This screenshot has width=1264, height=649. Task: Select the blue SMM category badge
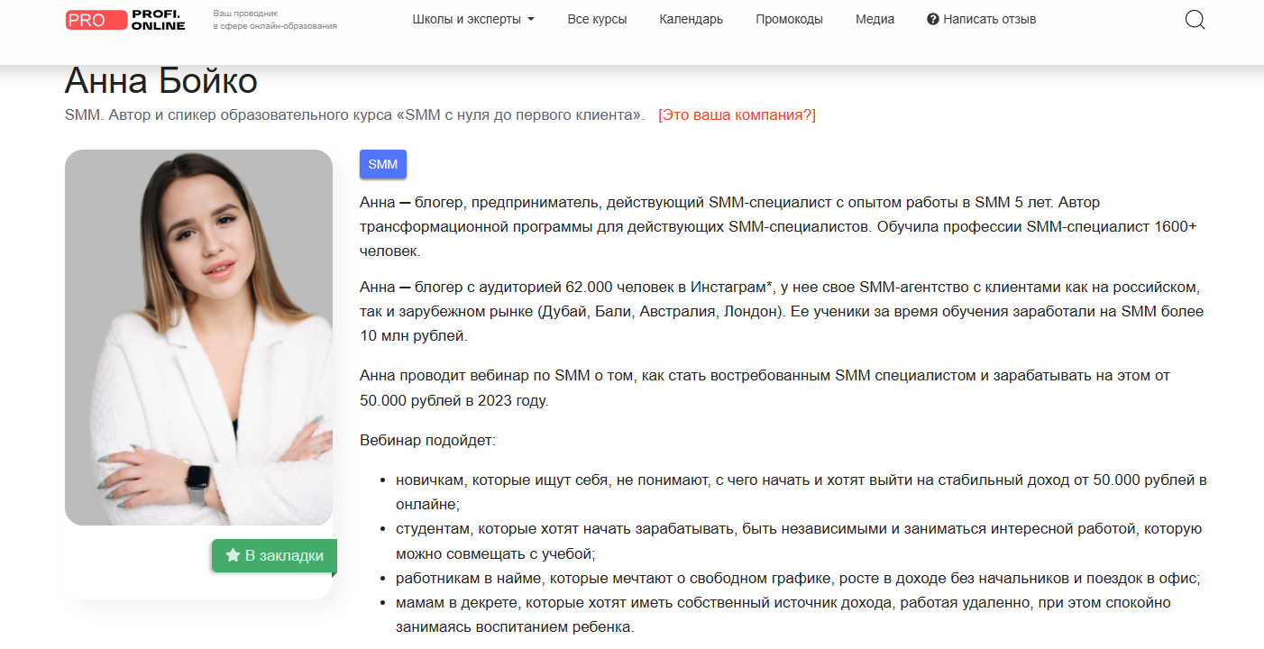pos(382,164)
